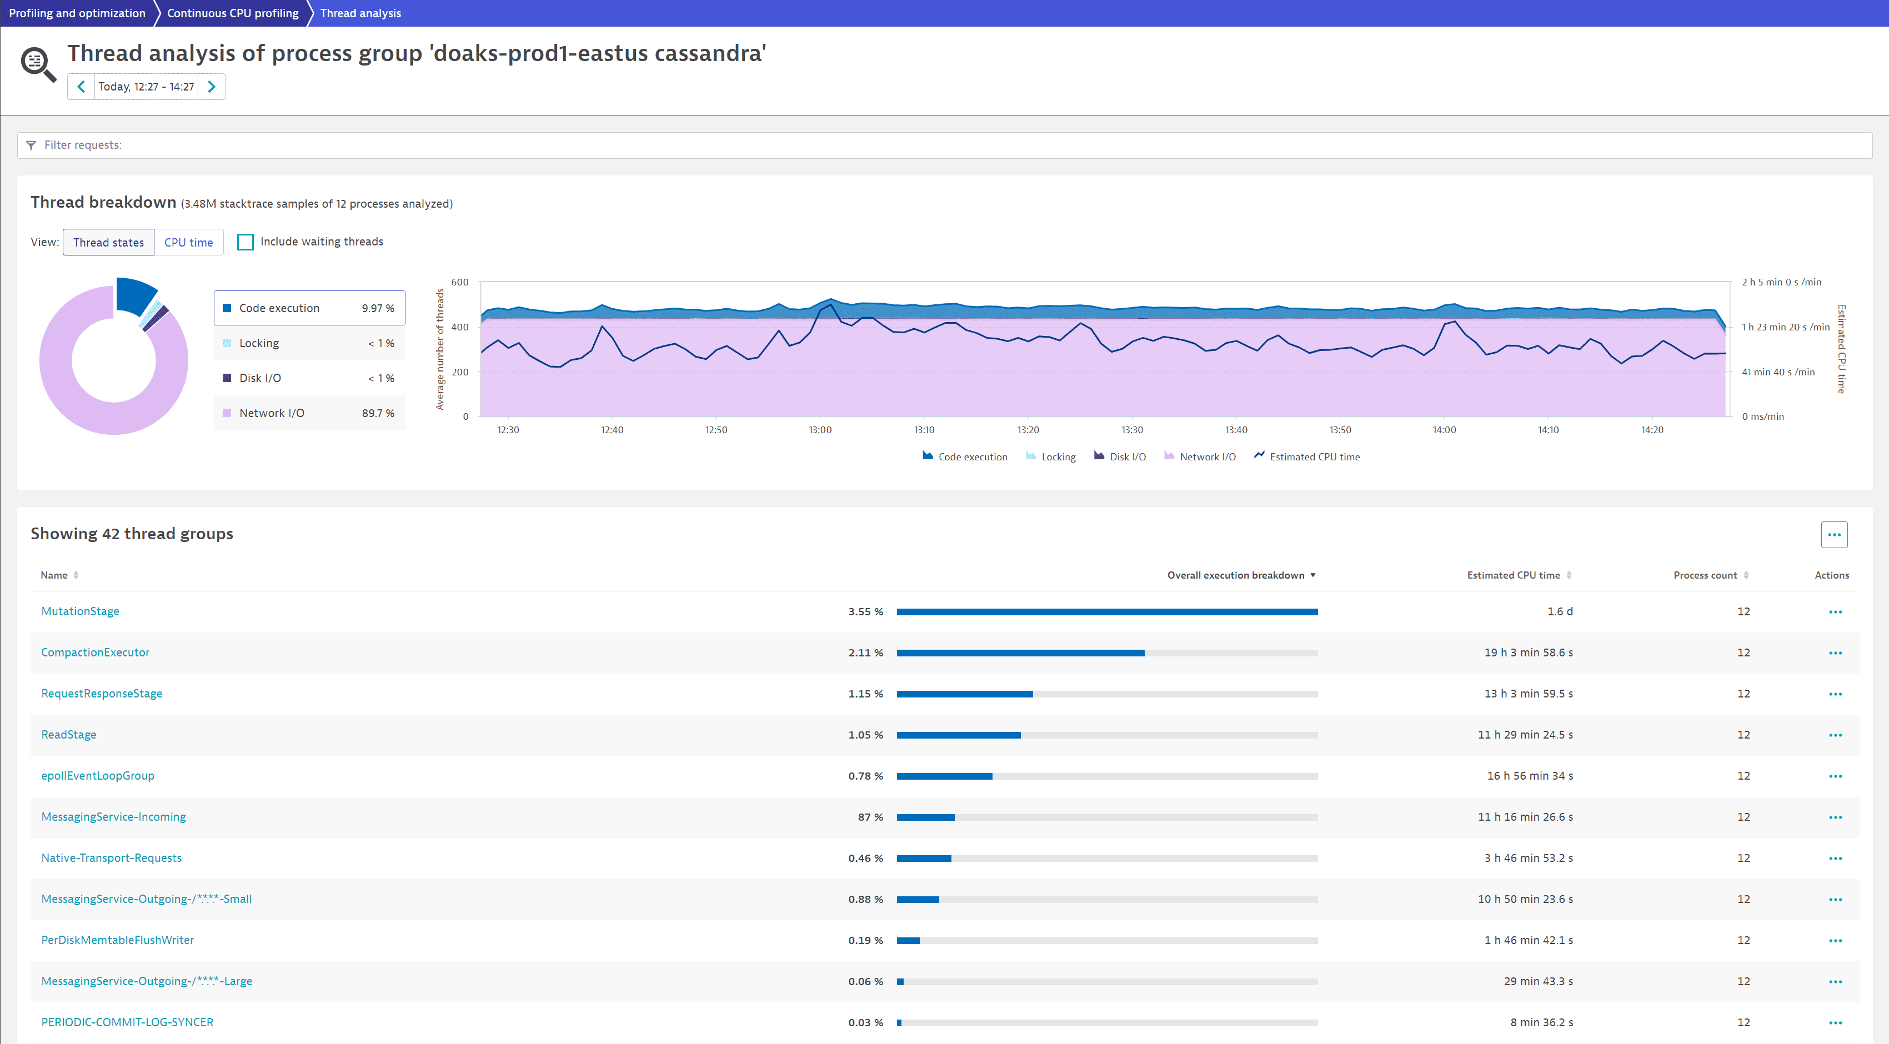Open the actions menu for CompactionExecutor row
Image resolution: width=1889 pixels, height=1044 pixels.
pos(1835,652)
